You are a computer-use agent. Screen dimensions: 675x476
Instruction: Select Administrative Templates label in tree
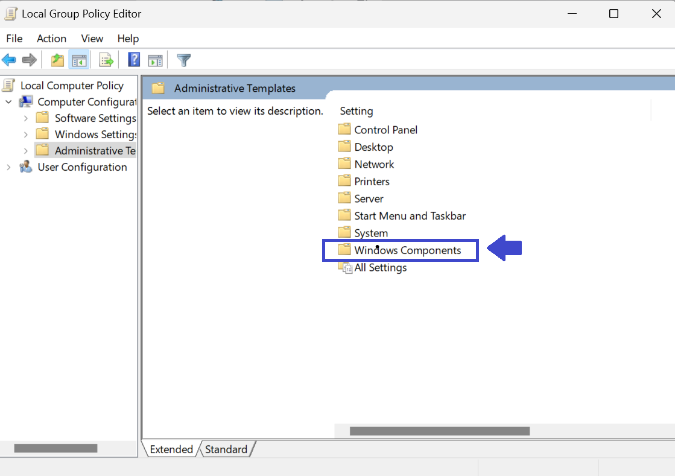95,151
